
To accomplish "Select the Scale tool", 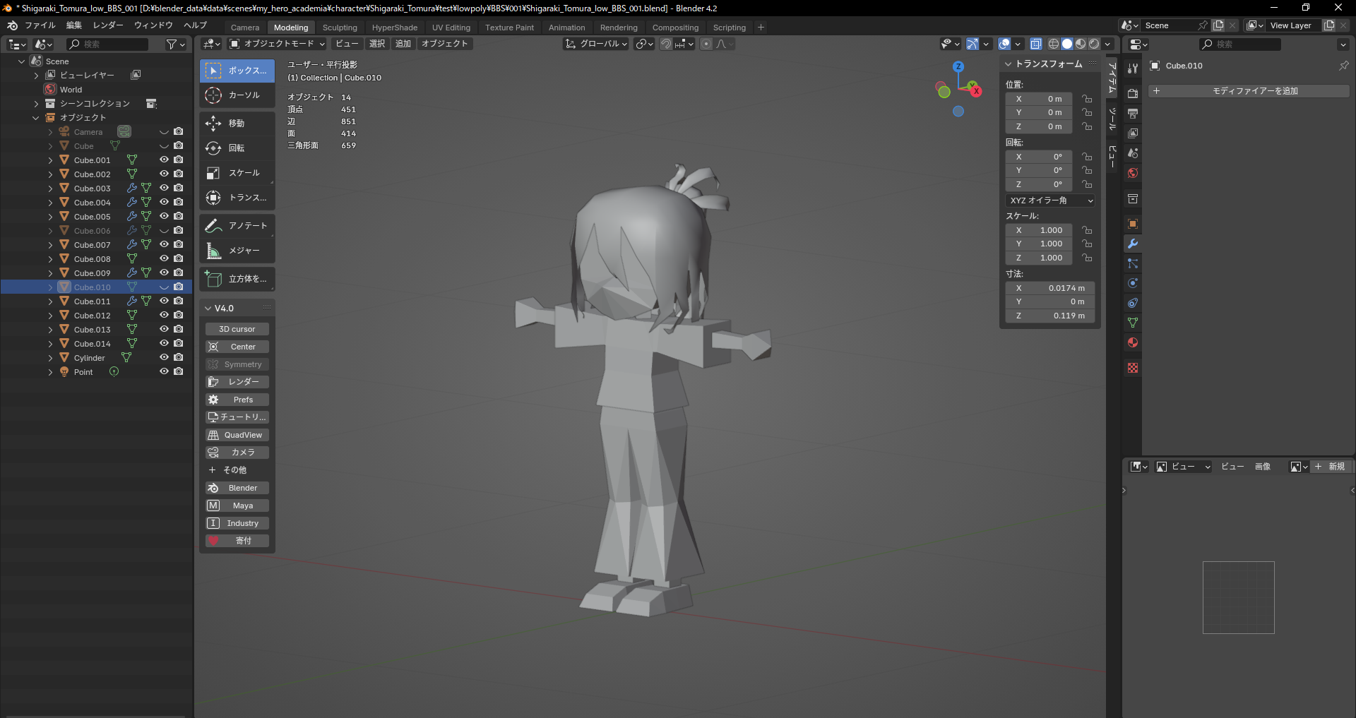I will click(x=237, y=173).
